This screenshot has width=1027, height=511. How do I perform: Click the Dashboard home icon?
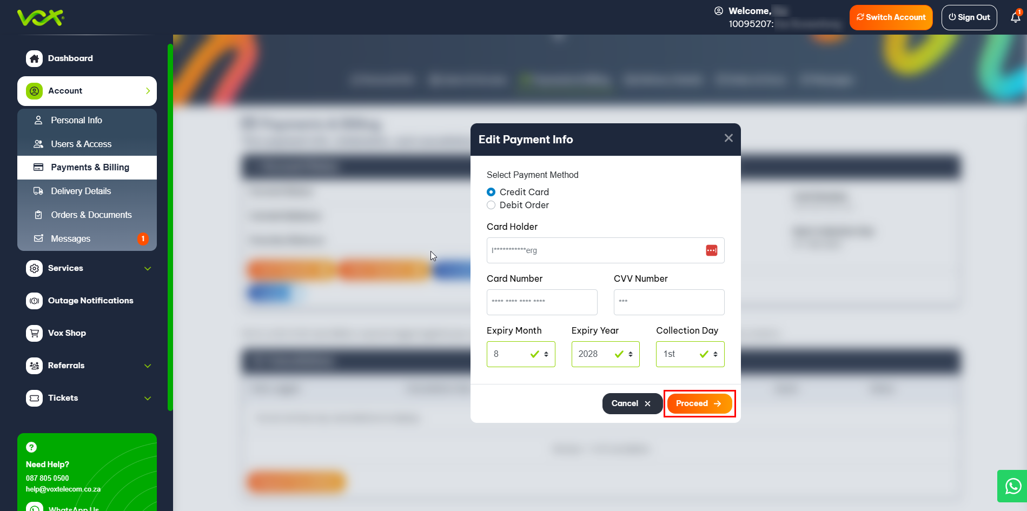pyautogui.click(x=35, y=58)
